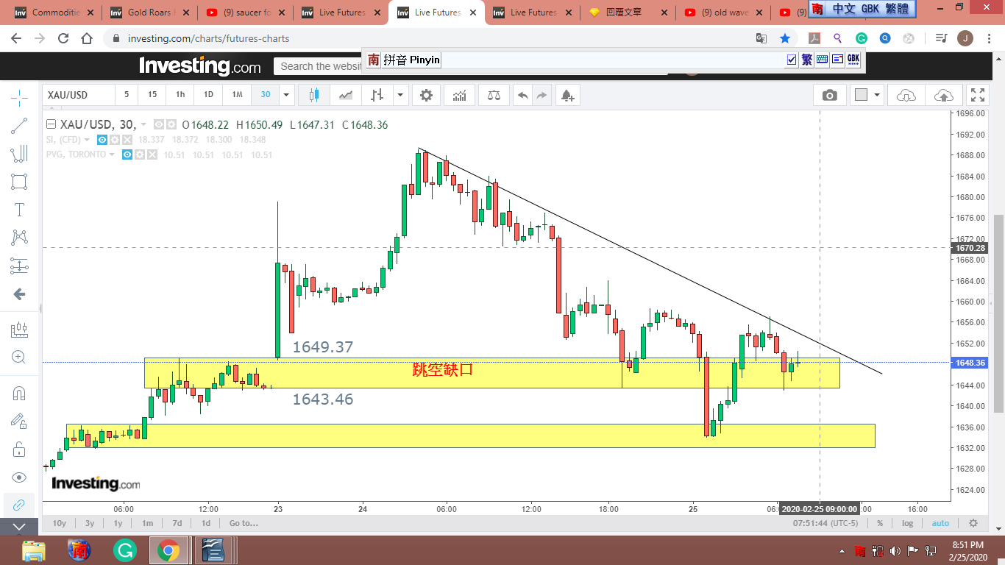Collapse the left toolbar with bottom chevron
The image size is (1005, 565).
click(x=19, y=527)
